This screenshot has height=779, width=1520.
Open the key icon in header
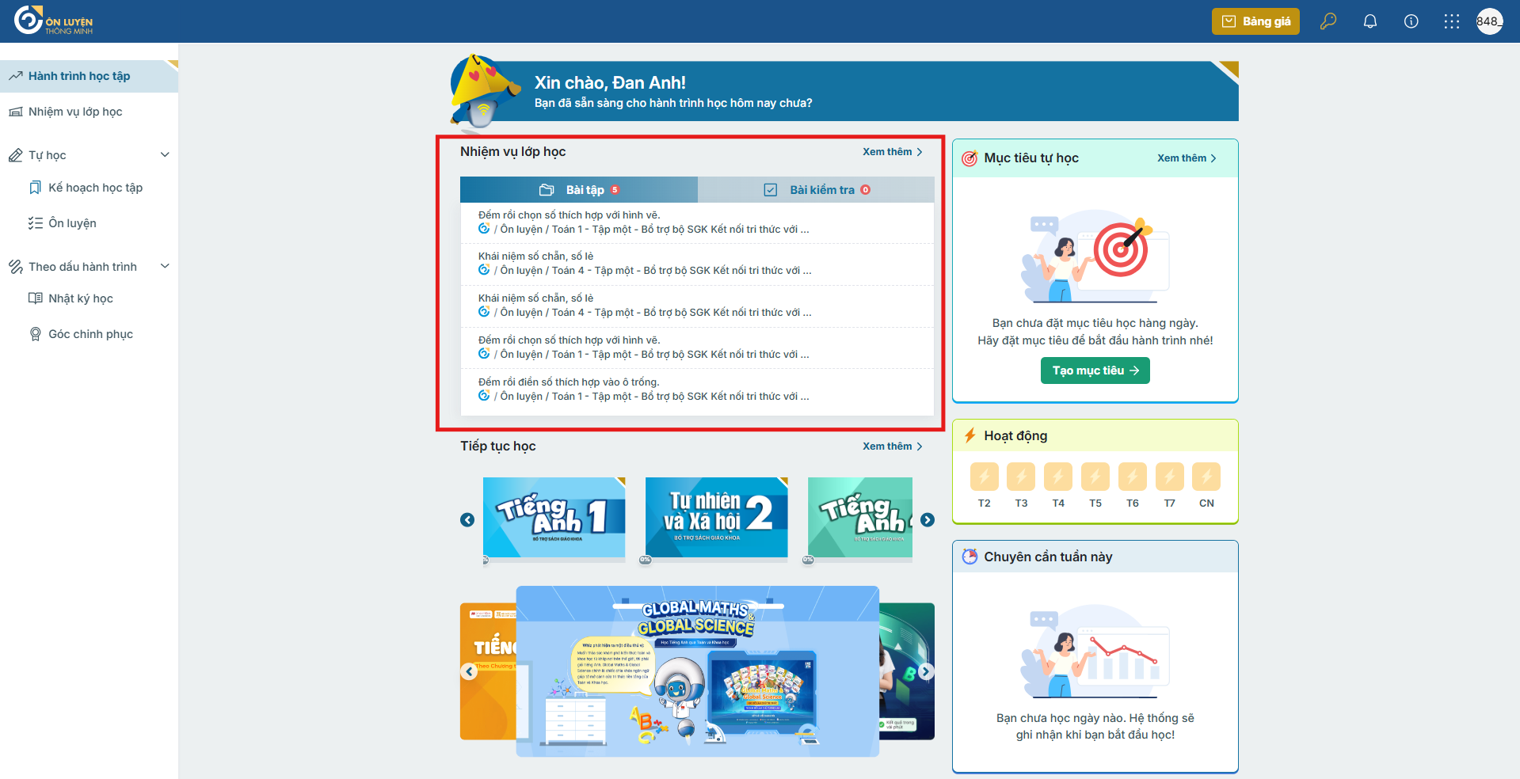point(1328,21)
